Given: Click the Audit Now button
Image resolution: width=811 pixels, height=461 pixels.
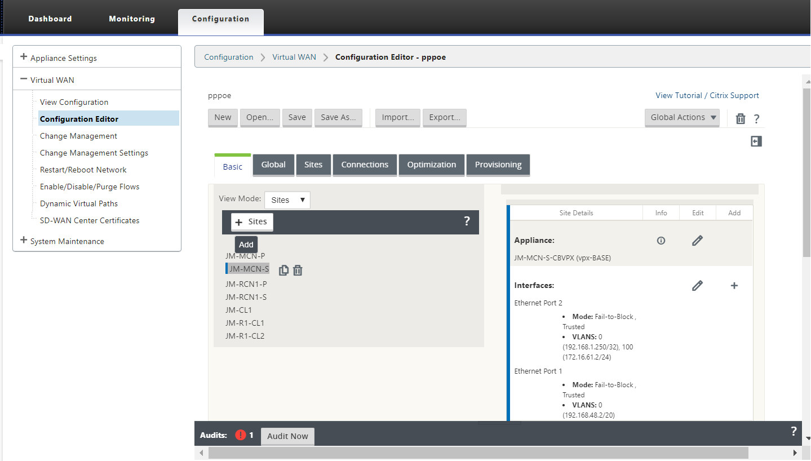Looking at the screenshot, I should (287, 436).
